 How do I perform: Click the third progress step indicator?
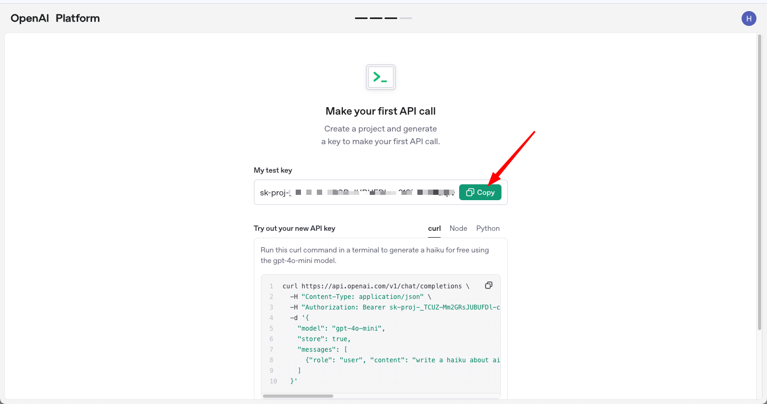click(x=391, y=18)
